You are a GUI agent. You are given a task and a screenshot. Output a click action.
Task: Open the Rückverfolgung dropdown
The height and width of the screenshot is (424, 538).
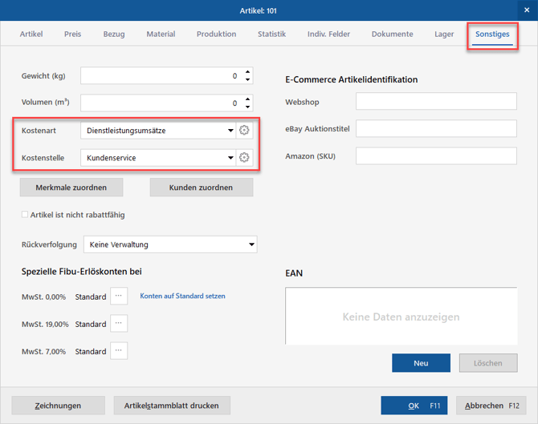[251, 244]
